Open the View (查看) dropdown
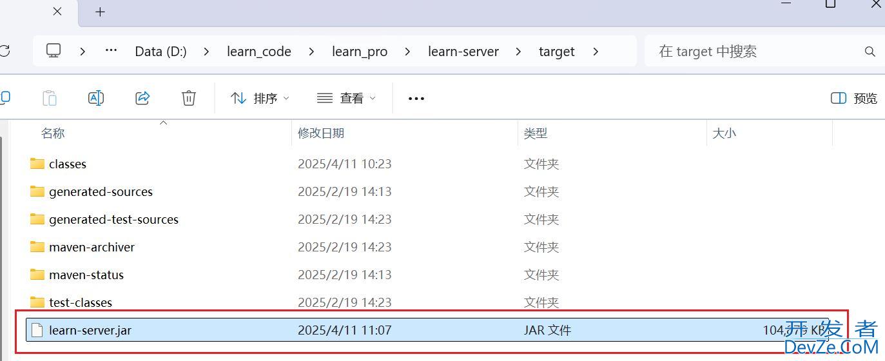Viewport: 885px width, 361px height. tap(346, 98)
